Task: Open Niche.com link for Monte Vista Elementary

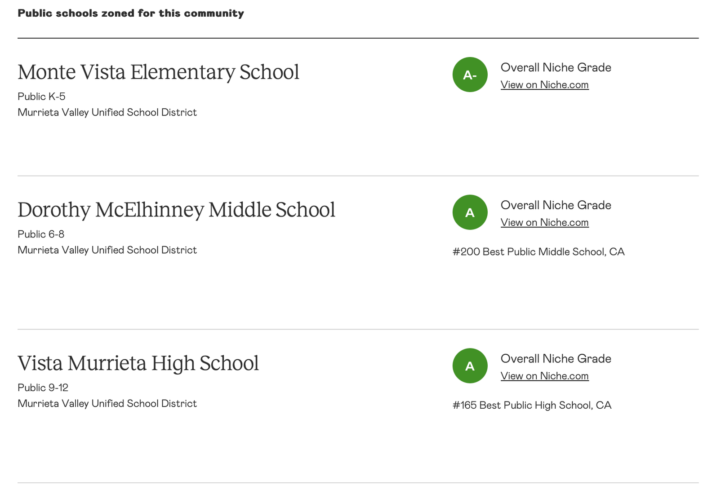Action: [544, 85]
